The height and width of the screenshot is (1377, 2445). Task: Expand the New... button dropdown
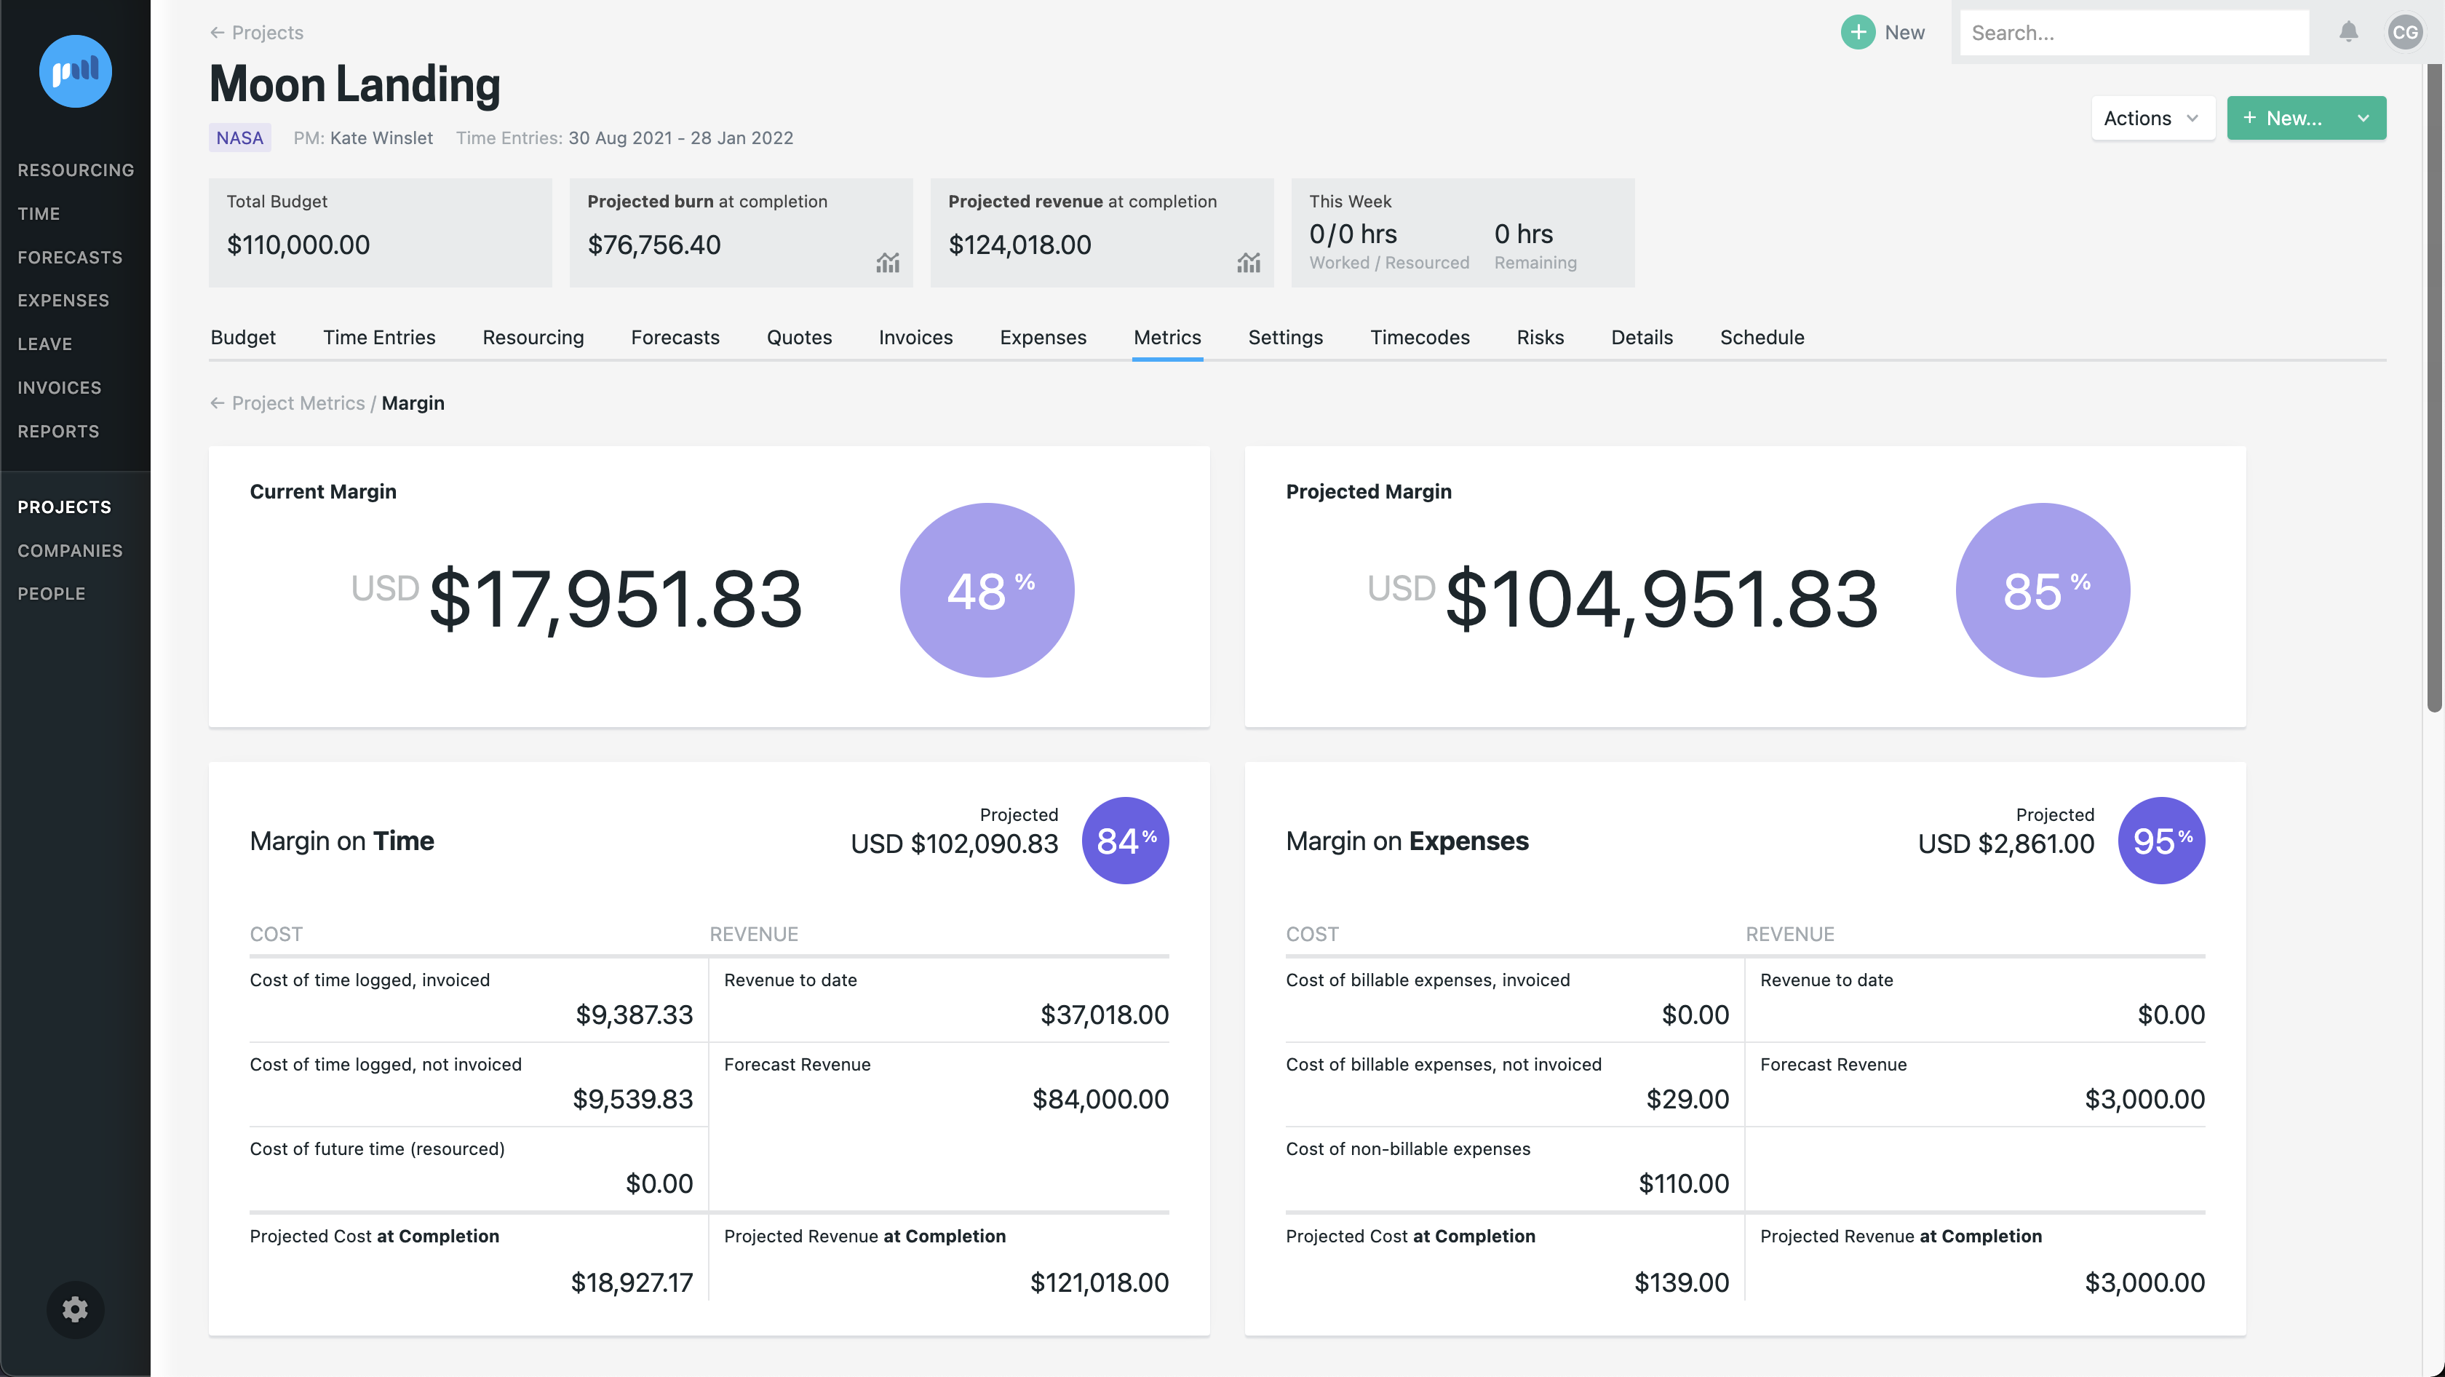[x=2363, y=118]
